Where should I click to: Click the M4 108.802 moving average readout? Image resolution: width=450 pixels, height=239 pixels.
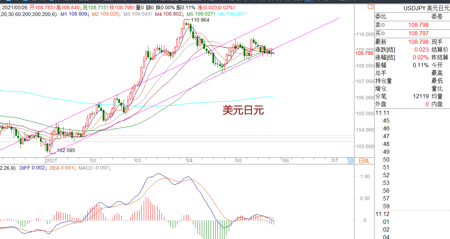click(x=169, y=14)
